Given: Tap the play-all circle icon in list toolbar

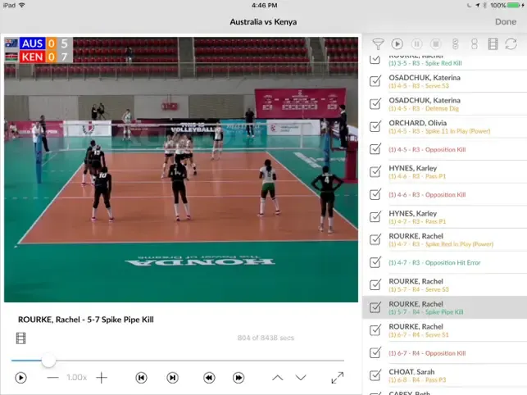Looking at the screenshot, I should point(397,44).
